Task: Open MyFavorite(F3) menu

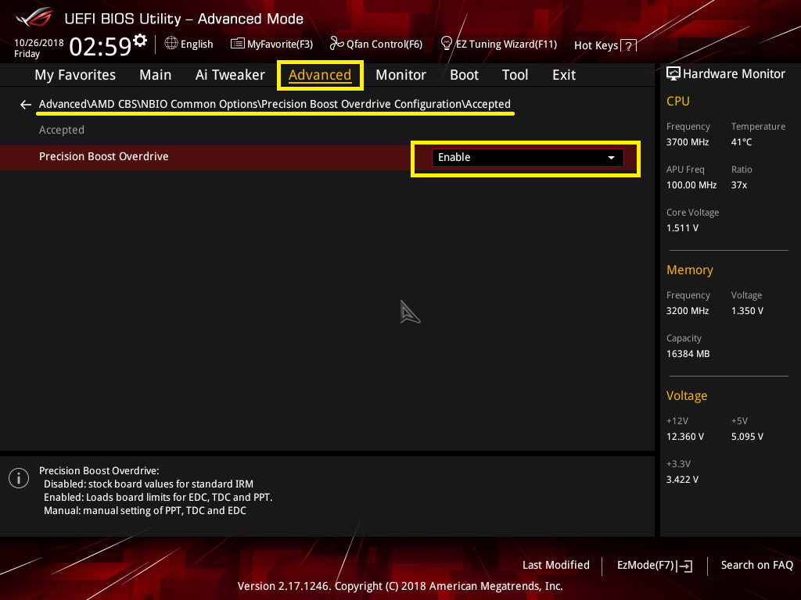Action: click(x=271, y=44)
